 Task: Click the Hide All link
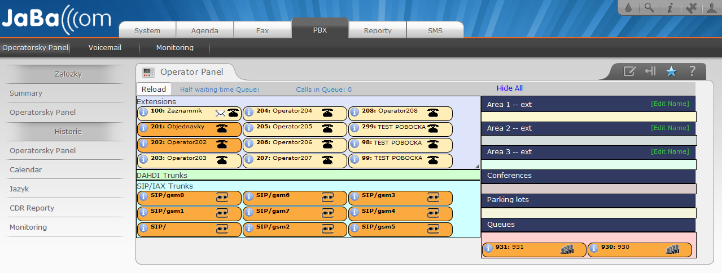(x=510, y=88)
